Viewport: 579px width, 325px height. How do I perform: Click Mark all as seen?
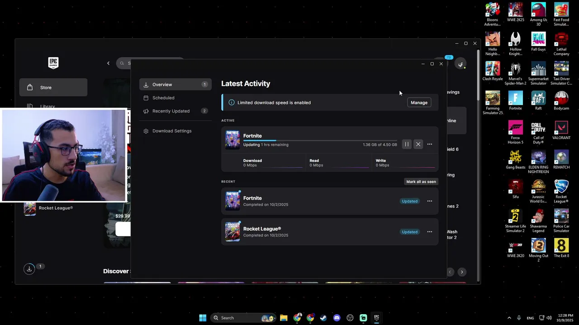(421, 181)
